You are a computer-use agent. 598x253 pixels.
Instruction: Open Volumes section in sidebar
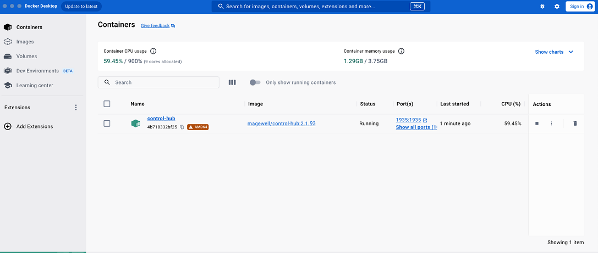tap(26, 56)
